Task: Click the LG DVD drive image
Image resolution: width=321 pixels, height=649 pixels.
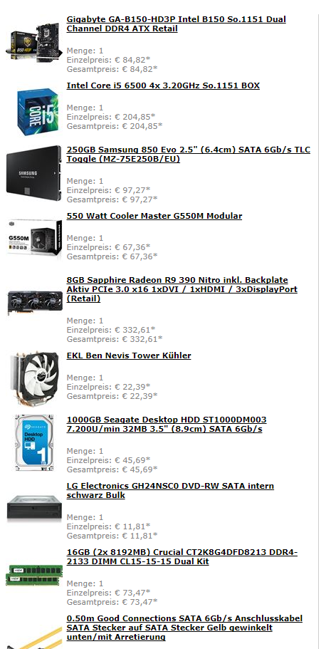Action: (x=34, y=507)
